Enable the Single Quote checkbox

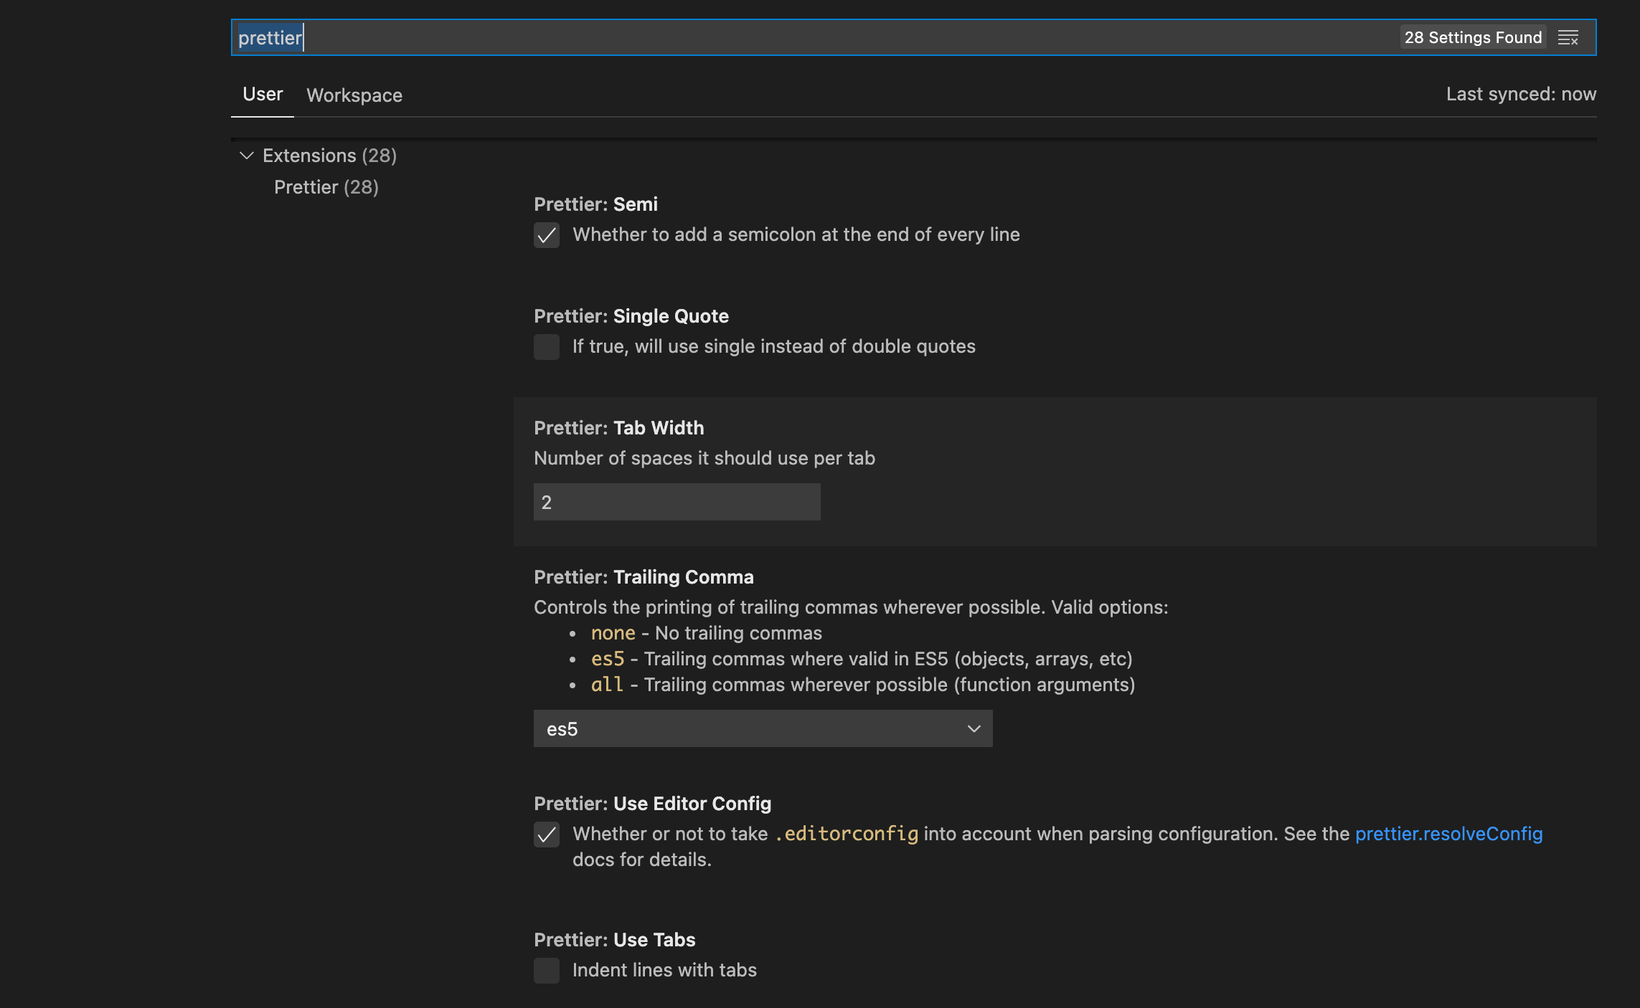click(x=547, y=347)
